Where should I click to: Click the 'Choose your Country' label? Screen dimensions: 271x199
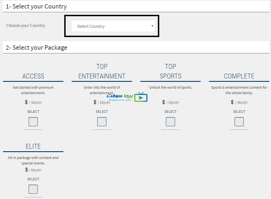(26, 26)
